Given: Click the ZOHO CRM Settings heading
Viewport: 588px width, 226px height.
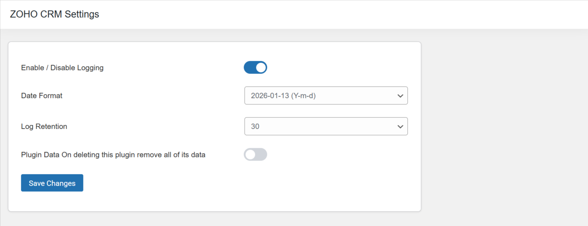Looking at the screenshot, I should tap(54, 14).
